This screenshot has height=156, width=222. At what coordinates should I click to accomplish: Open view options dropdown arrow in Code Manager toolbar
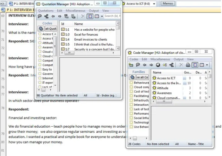(x=207, y=65)
